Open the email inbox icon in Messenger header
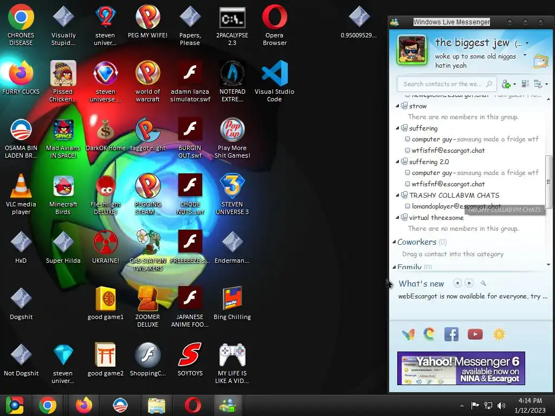555x416 pixels. pyautogui.click(x=540, y=62)
